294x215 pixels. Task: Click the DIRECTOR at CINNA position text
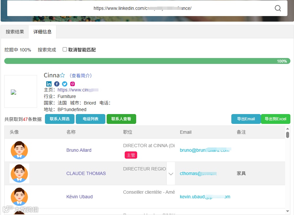click(x=149, y=146)
